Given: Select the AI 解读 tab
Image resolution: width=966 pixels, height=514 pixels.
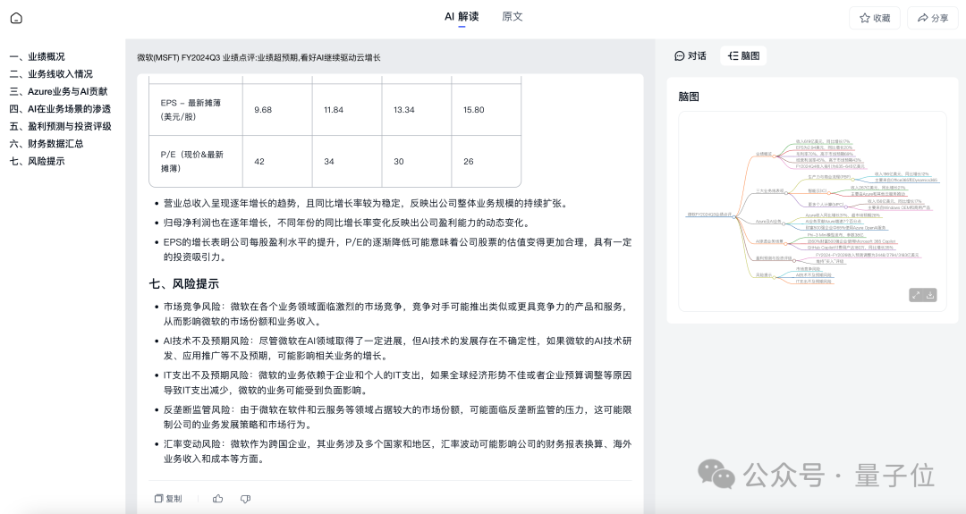Looking at the screenshot, I should 462,17.
